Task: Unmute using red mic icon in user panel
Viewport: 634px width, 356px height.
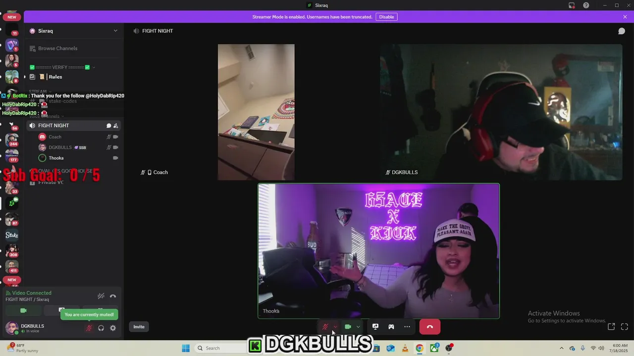Action: pos(89,328)
